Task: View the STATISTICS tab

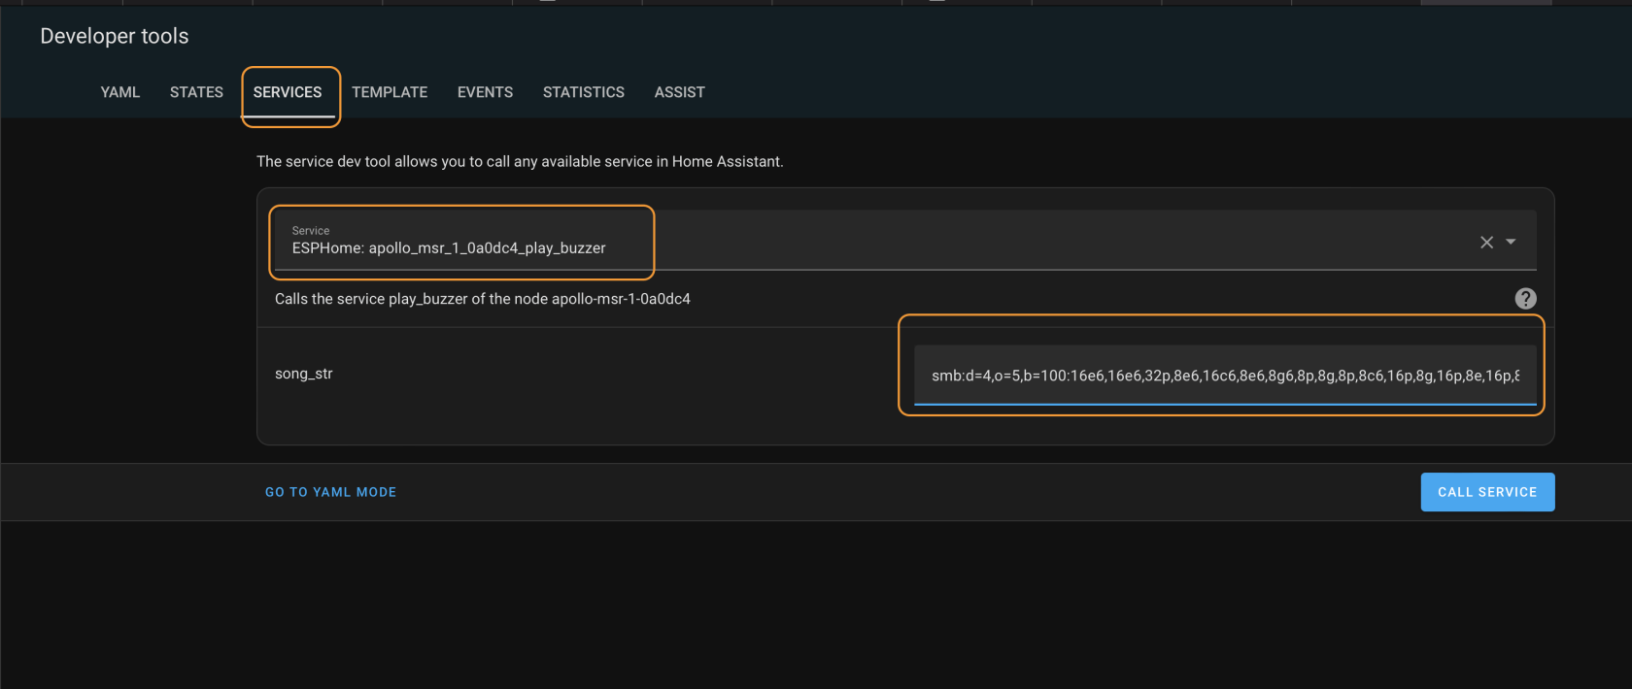Action: coord(584,92)
